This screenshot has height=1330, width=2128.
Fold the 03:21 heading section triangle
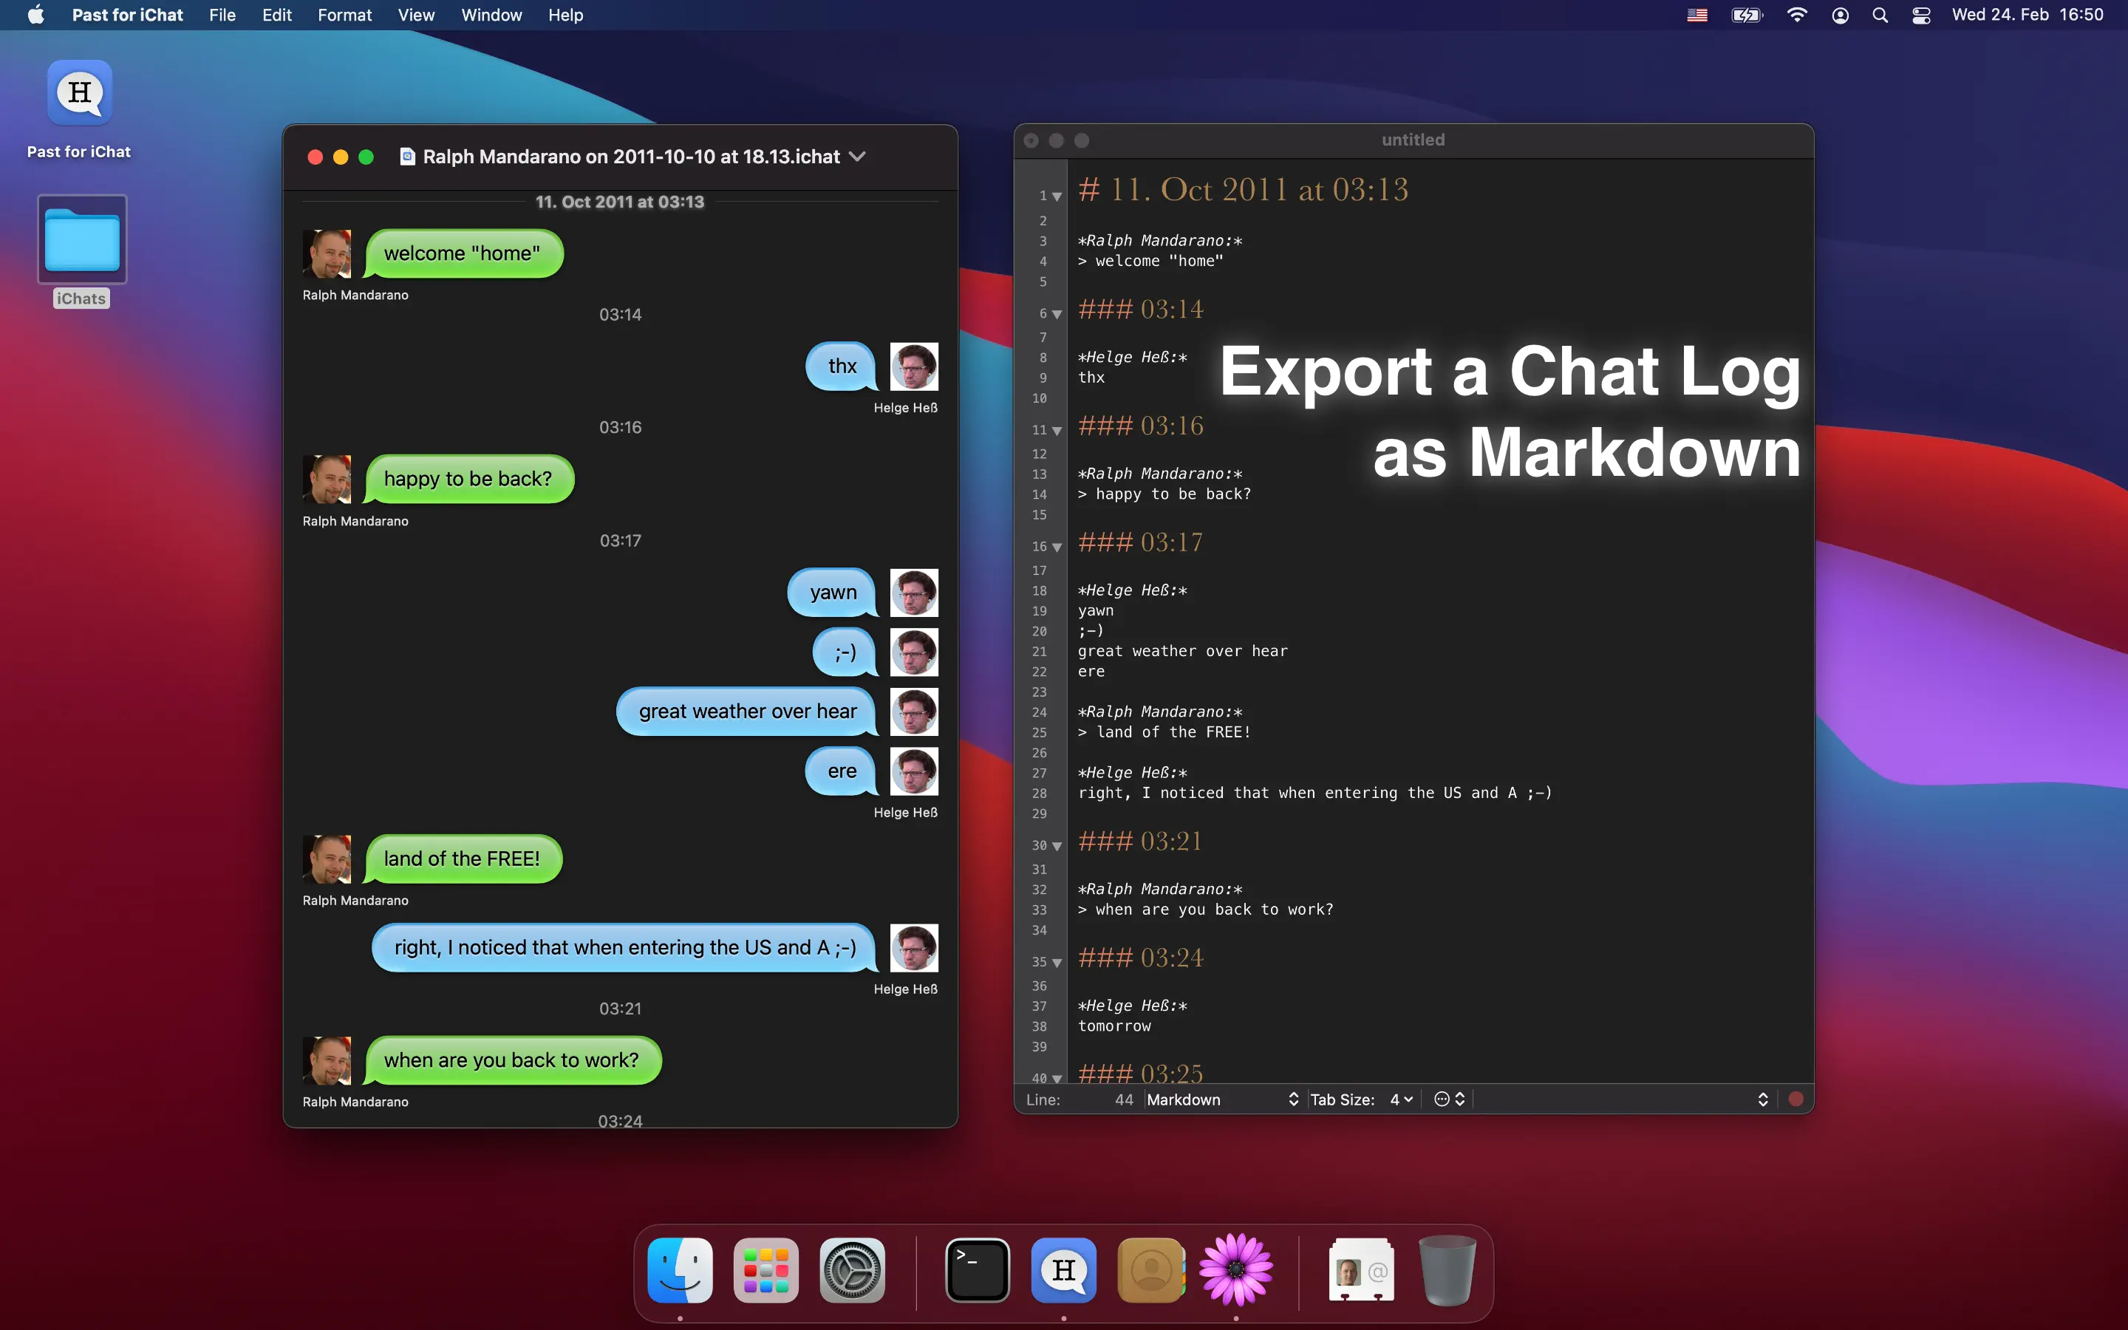1057,846
